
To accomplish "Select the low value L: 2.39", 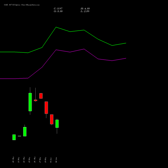I will pyautogui.click(x=85, y=11).
